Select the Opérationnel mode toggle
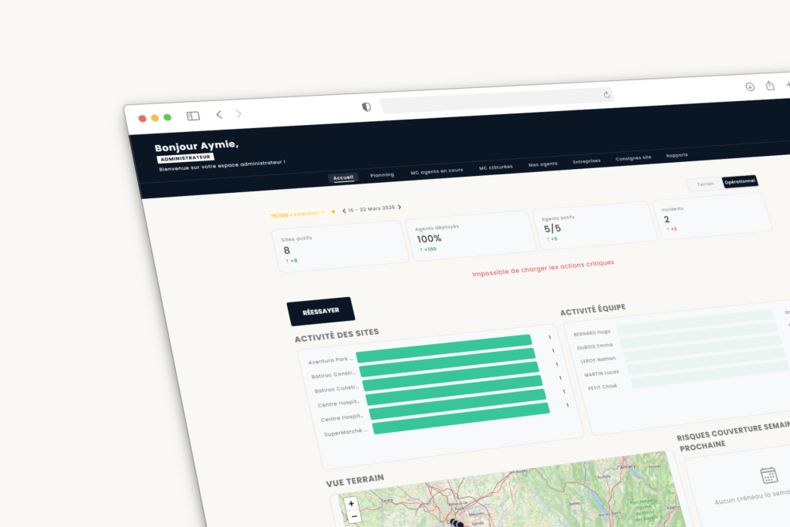The image size is (790, 527). coord(739,183)
